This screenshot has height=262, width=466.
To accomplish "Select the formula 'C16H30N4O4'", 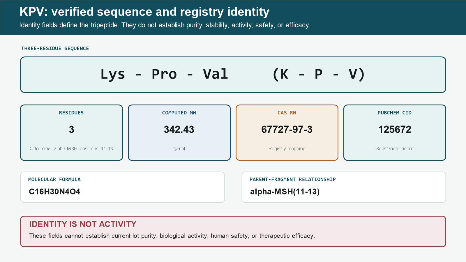I will pyautogui.click(x=54, y=192).
